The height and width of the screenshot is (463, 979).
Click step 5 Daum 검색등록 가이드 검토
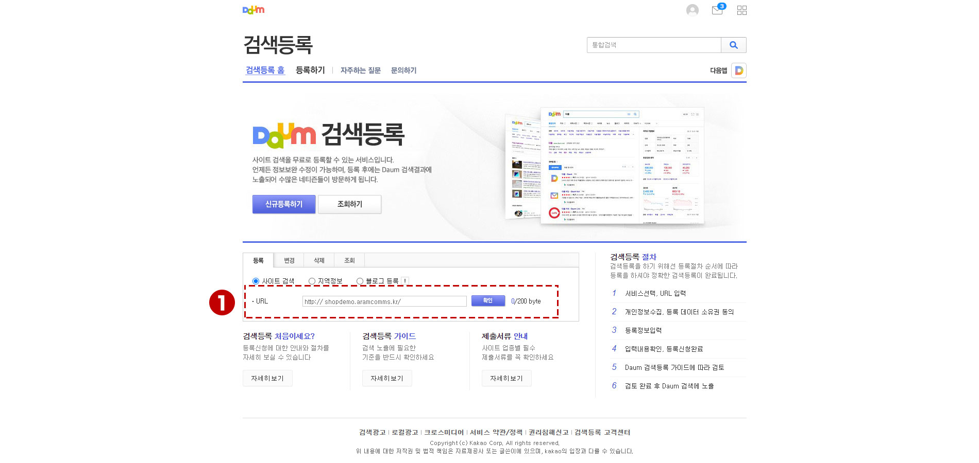pyautogui.click(x=674, y=367)
